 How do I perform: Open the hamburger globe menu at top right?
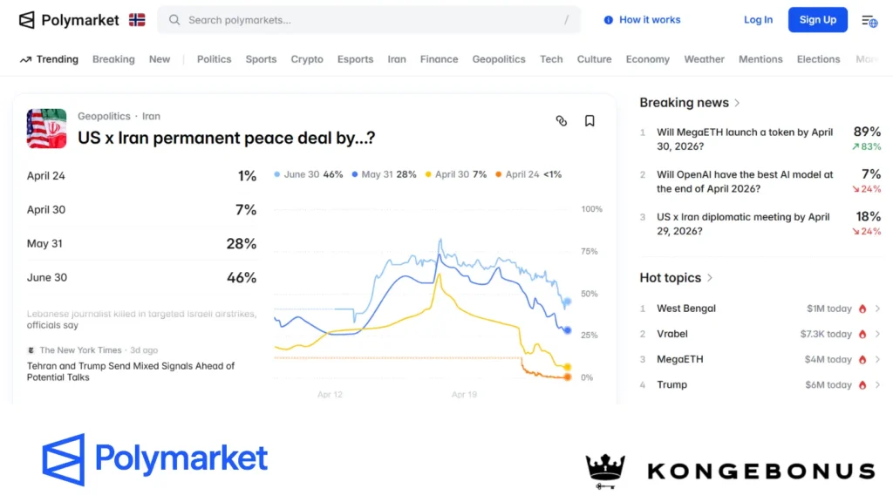click(x=869, y=19)
